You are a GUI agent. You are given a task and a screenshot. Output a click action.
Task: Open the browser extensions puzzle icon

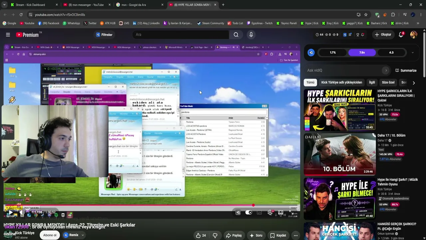click(x=393, y=15)
